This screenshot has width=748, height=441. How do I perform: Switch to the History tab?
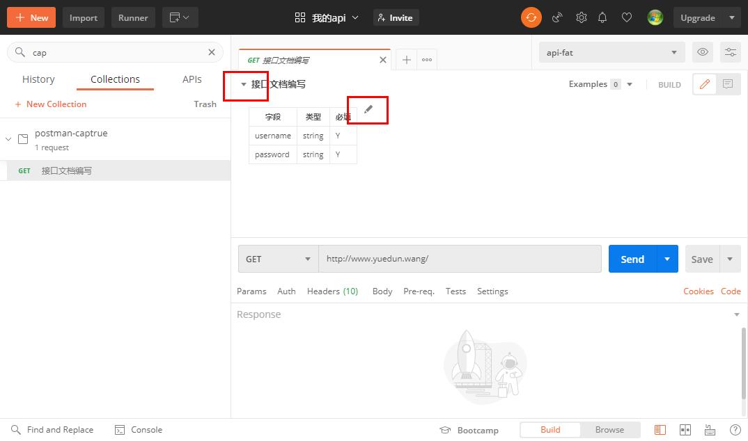click(38, 79)
